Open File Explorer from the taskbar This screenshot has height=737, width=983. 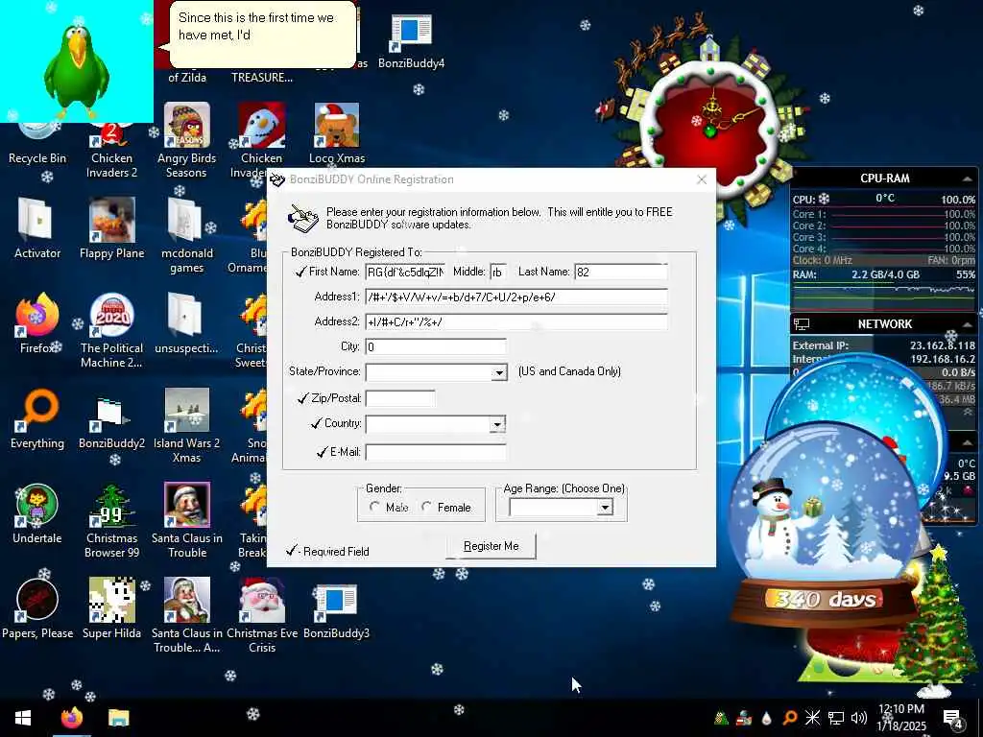click(118, 718)
